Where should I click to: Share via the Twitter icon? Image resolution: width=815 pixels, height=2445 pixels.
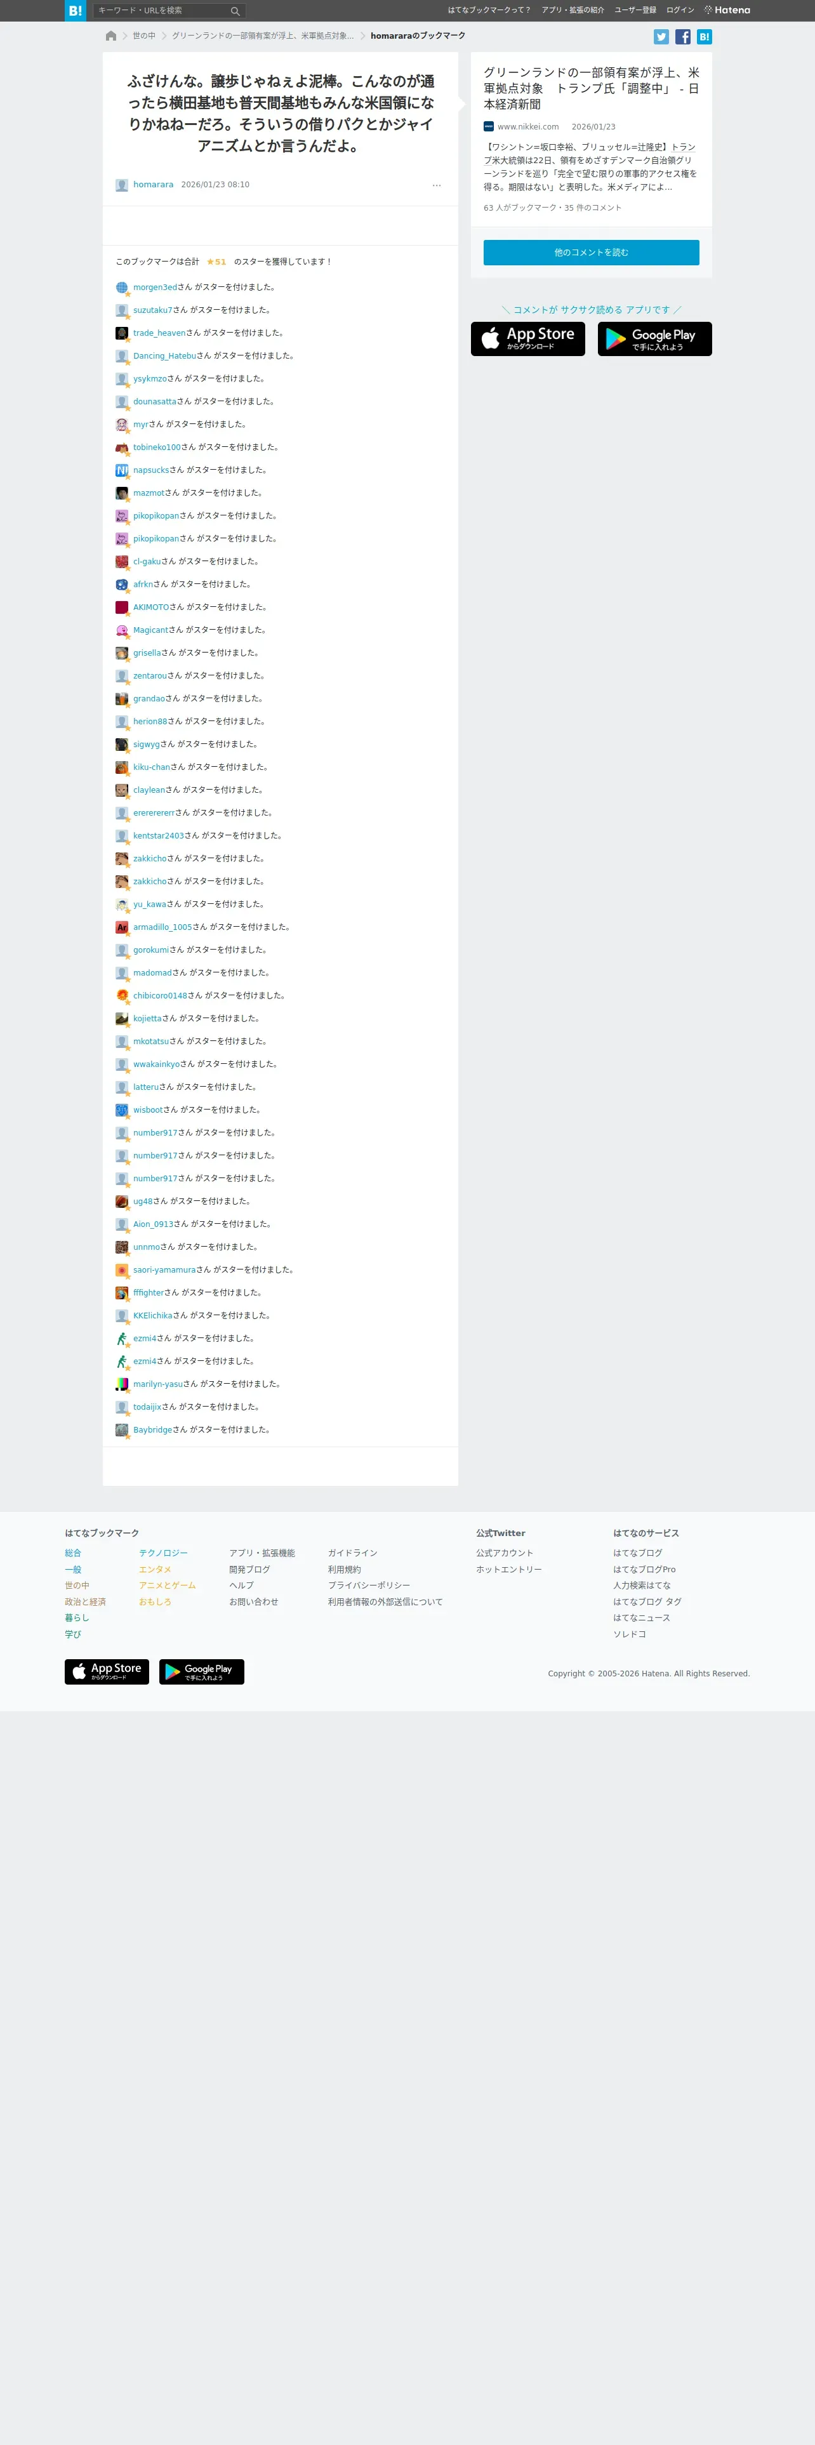point(661,37)
